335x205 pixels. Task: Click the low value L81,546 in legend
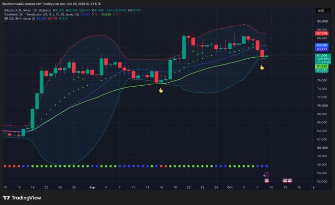pos(85,10)
